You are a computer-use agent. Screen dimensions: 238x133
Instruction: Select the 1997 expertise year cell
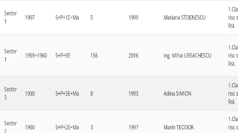tap(133, 127)
